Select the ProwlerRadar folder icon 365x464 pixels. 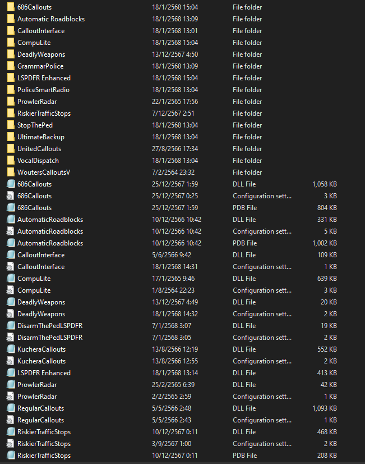11,102
